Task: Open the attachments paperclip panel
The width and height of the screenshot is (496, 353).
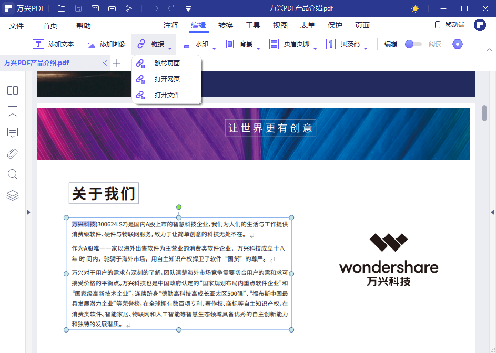Action: (x=13, y=153)
